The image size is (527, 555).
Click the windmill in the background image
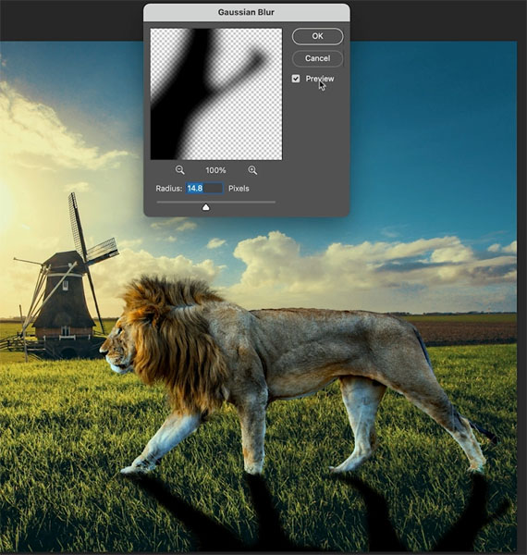tap(66, 283)
